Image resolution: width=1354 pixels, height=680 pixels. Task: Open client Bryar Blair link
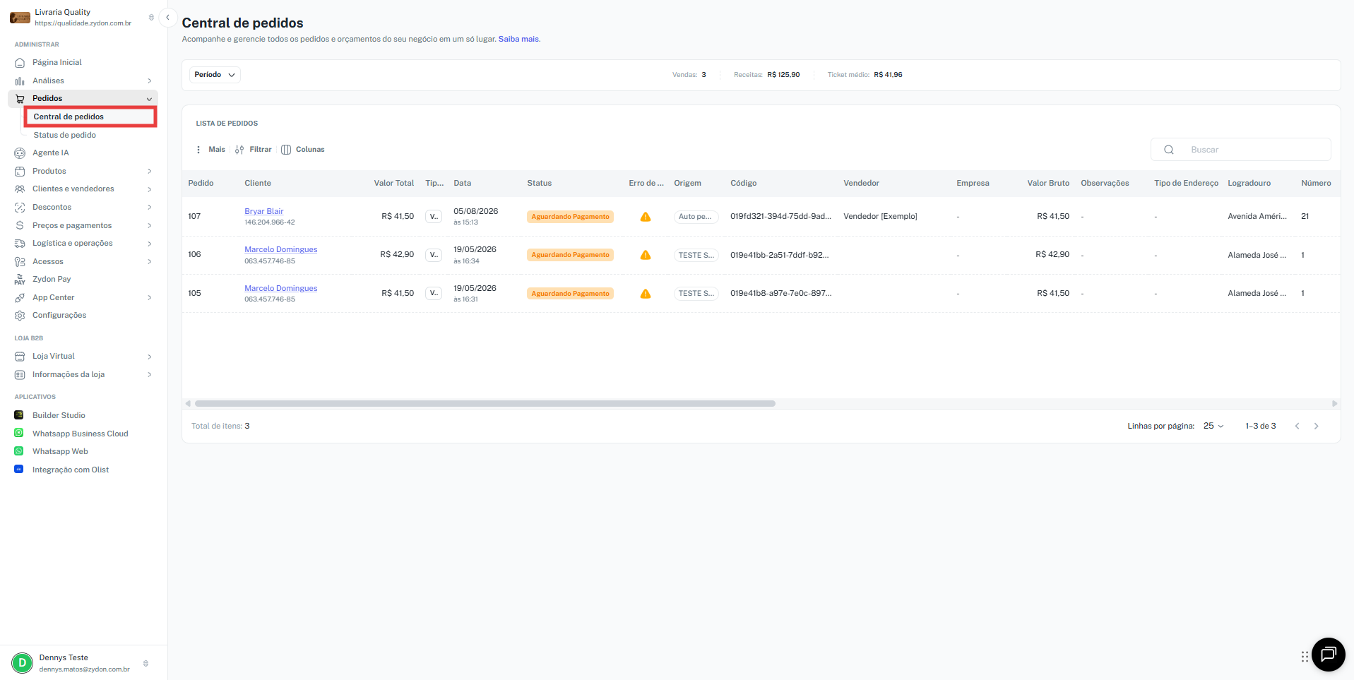pos(264,212)
